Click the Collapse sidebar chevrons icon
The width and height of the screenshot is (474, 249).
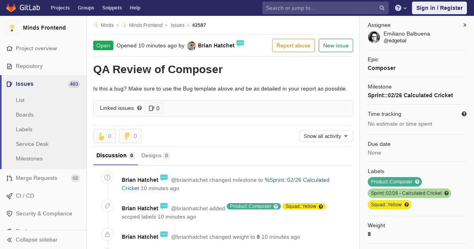pos(9,240)
